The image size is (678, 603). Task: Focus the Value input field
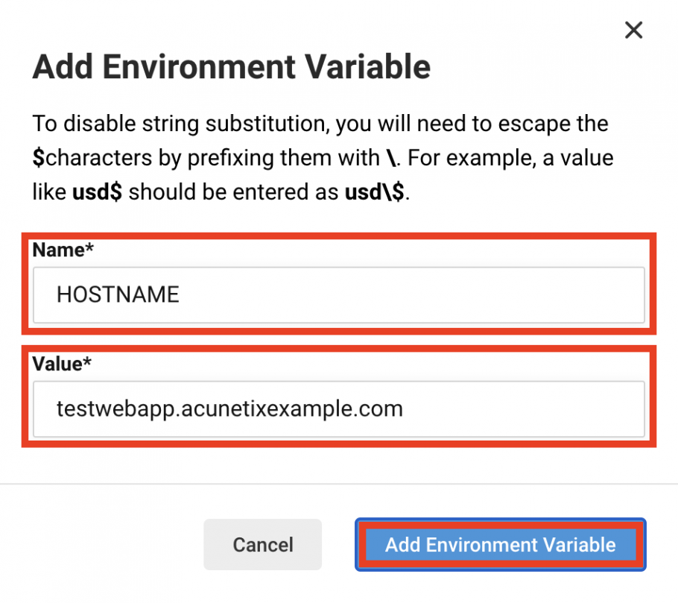[338, 409]
